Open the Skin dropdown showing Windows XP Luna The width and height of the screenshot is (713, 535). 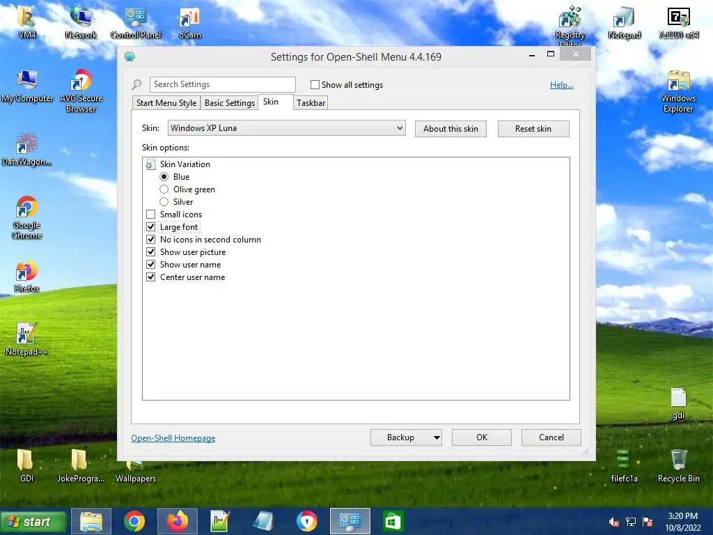point(286,128)
